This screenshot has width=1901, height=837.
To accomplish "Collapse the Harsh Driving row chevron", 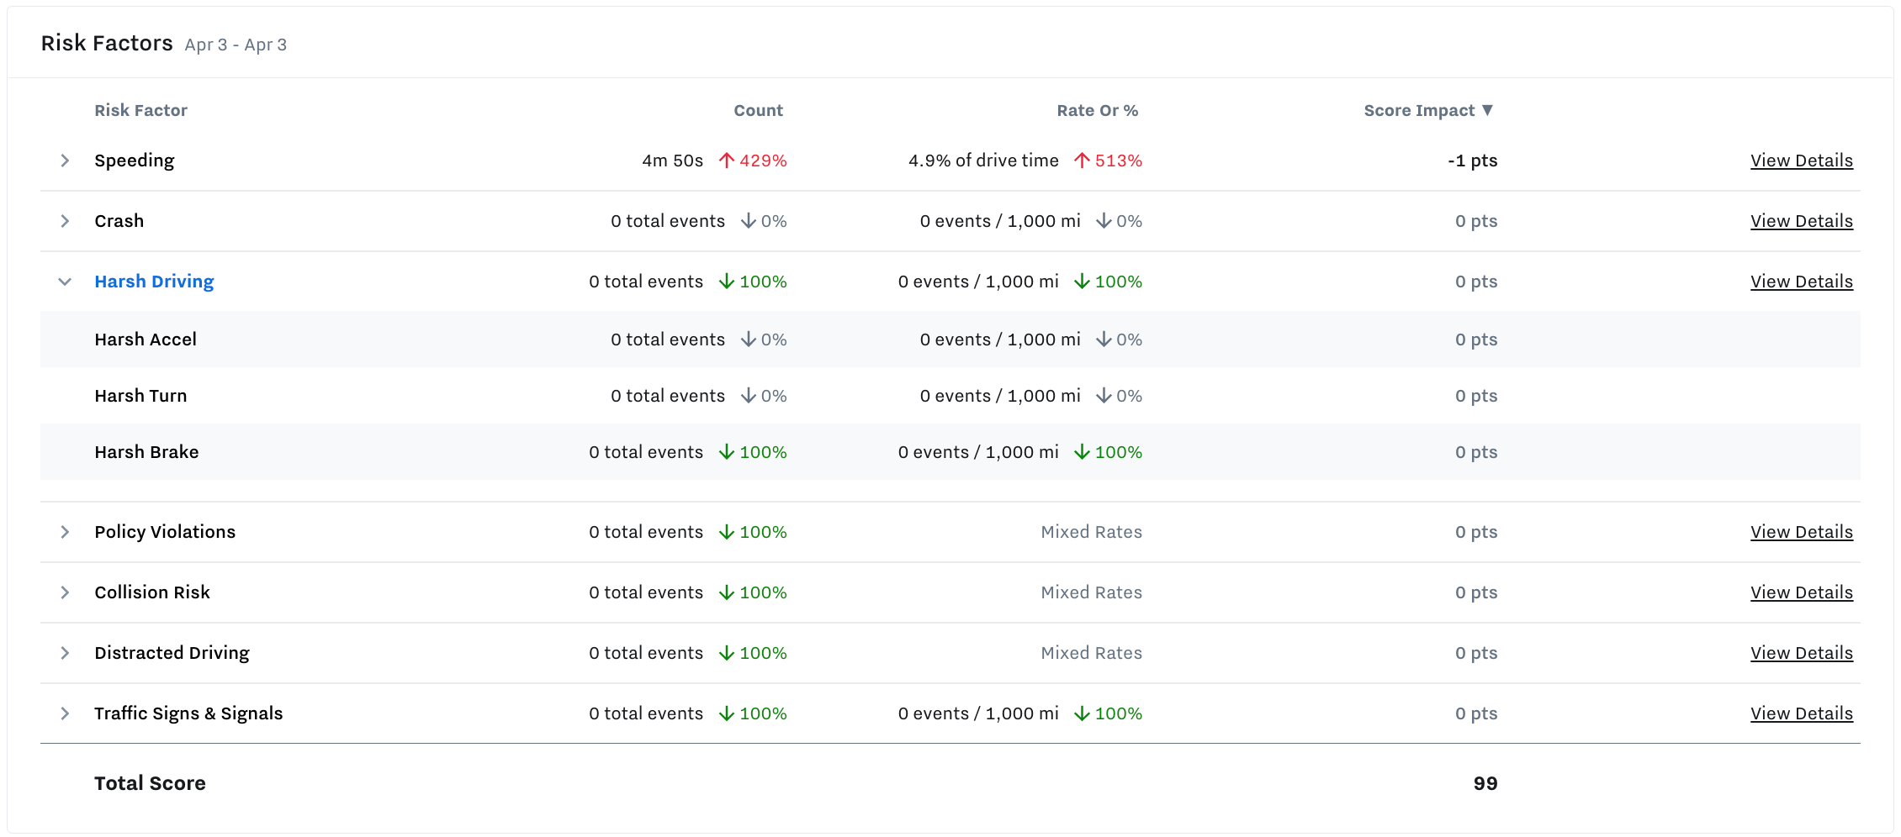I will (65, 282).
